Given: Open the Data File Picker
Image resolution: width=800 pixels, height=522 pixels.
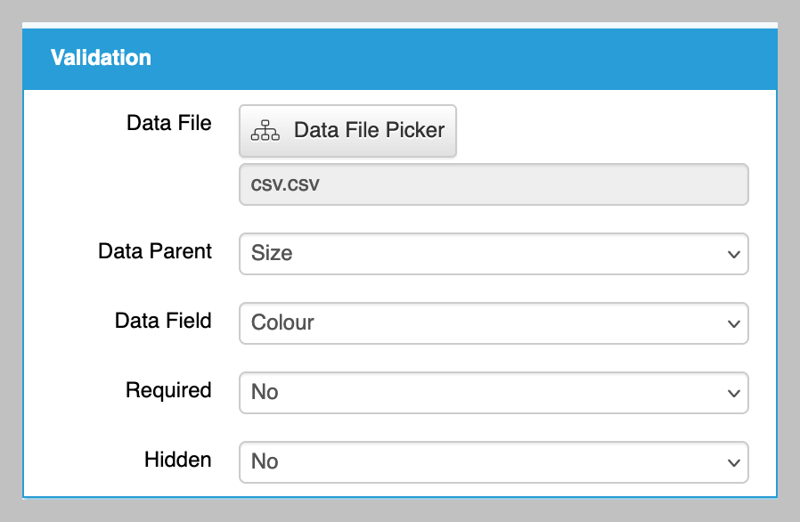Looking at the screenshot, I should [x=347, y=130].
